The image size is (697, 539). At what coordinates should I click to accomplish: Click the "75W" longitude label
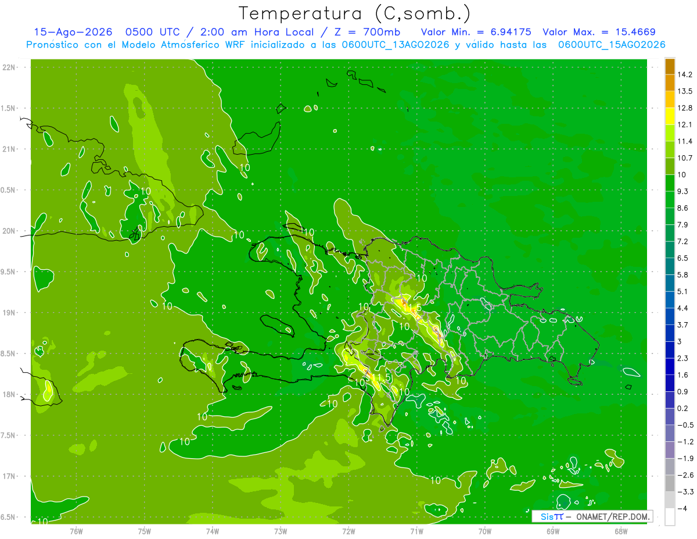click(x=145, y=531)
